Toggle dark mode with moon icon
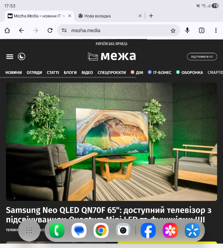Image resolution: width=223 pixels, height=248 pixels. 21,57
